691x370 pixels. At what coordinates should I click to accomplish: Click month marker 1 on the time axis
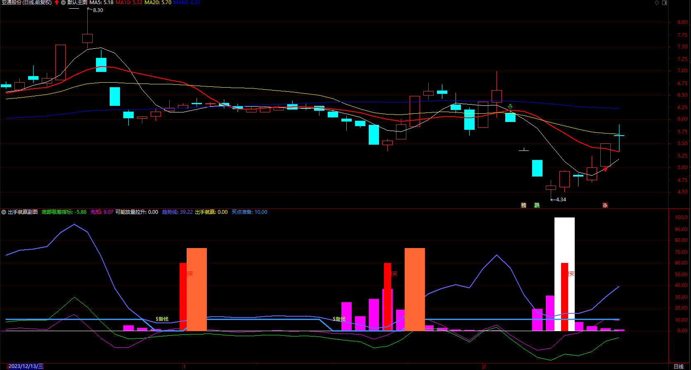[x=184, y=367]
